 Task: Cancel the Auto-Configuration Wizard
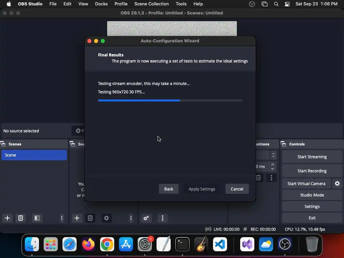point(237,189)
